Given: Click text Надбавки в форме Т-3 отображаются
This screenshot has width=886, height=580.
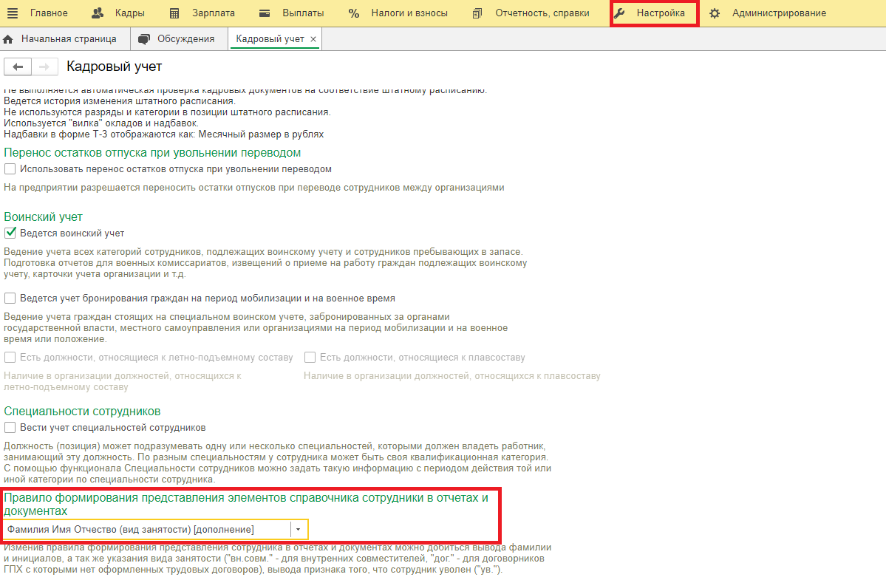Looking at the screenshot, I should 164,134.
